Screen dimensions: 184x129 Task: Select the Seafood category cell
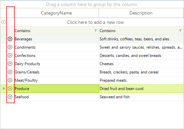[56, 97]
